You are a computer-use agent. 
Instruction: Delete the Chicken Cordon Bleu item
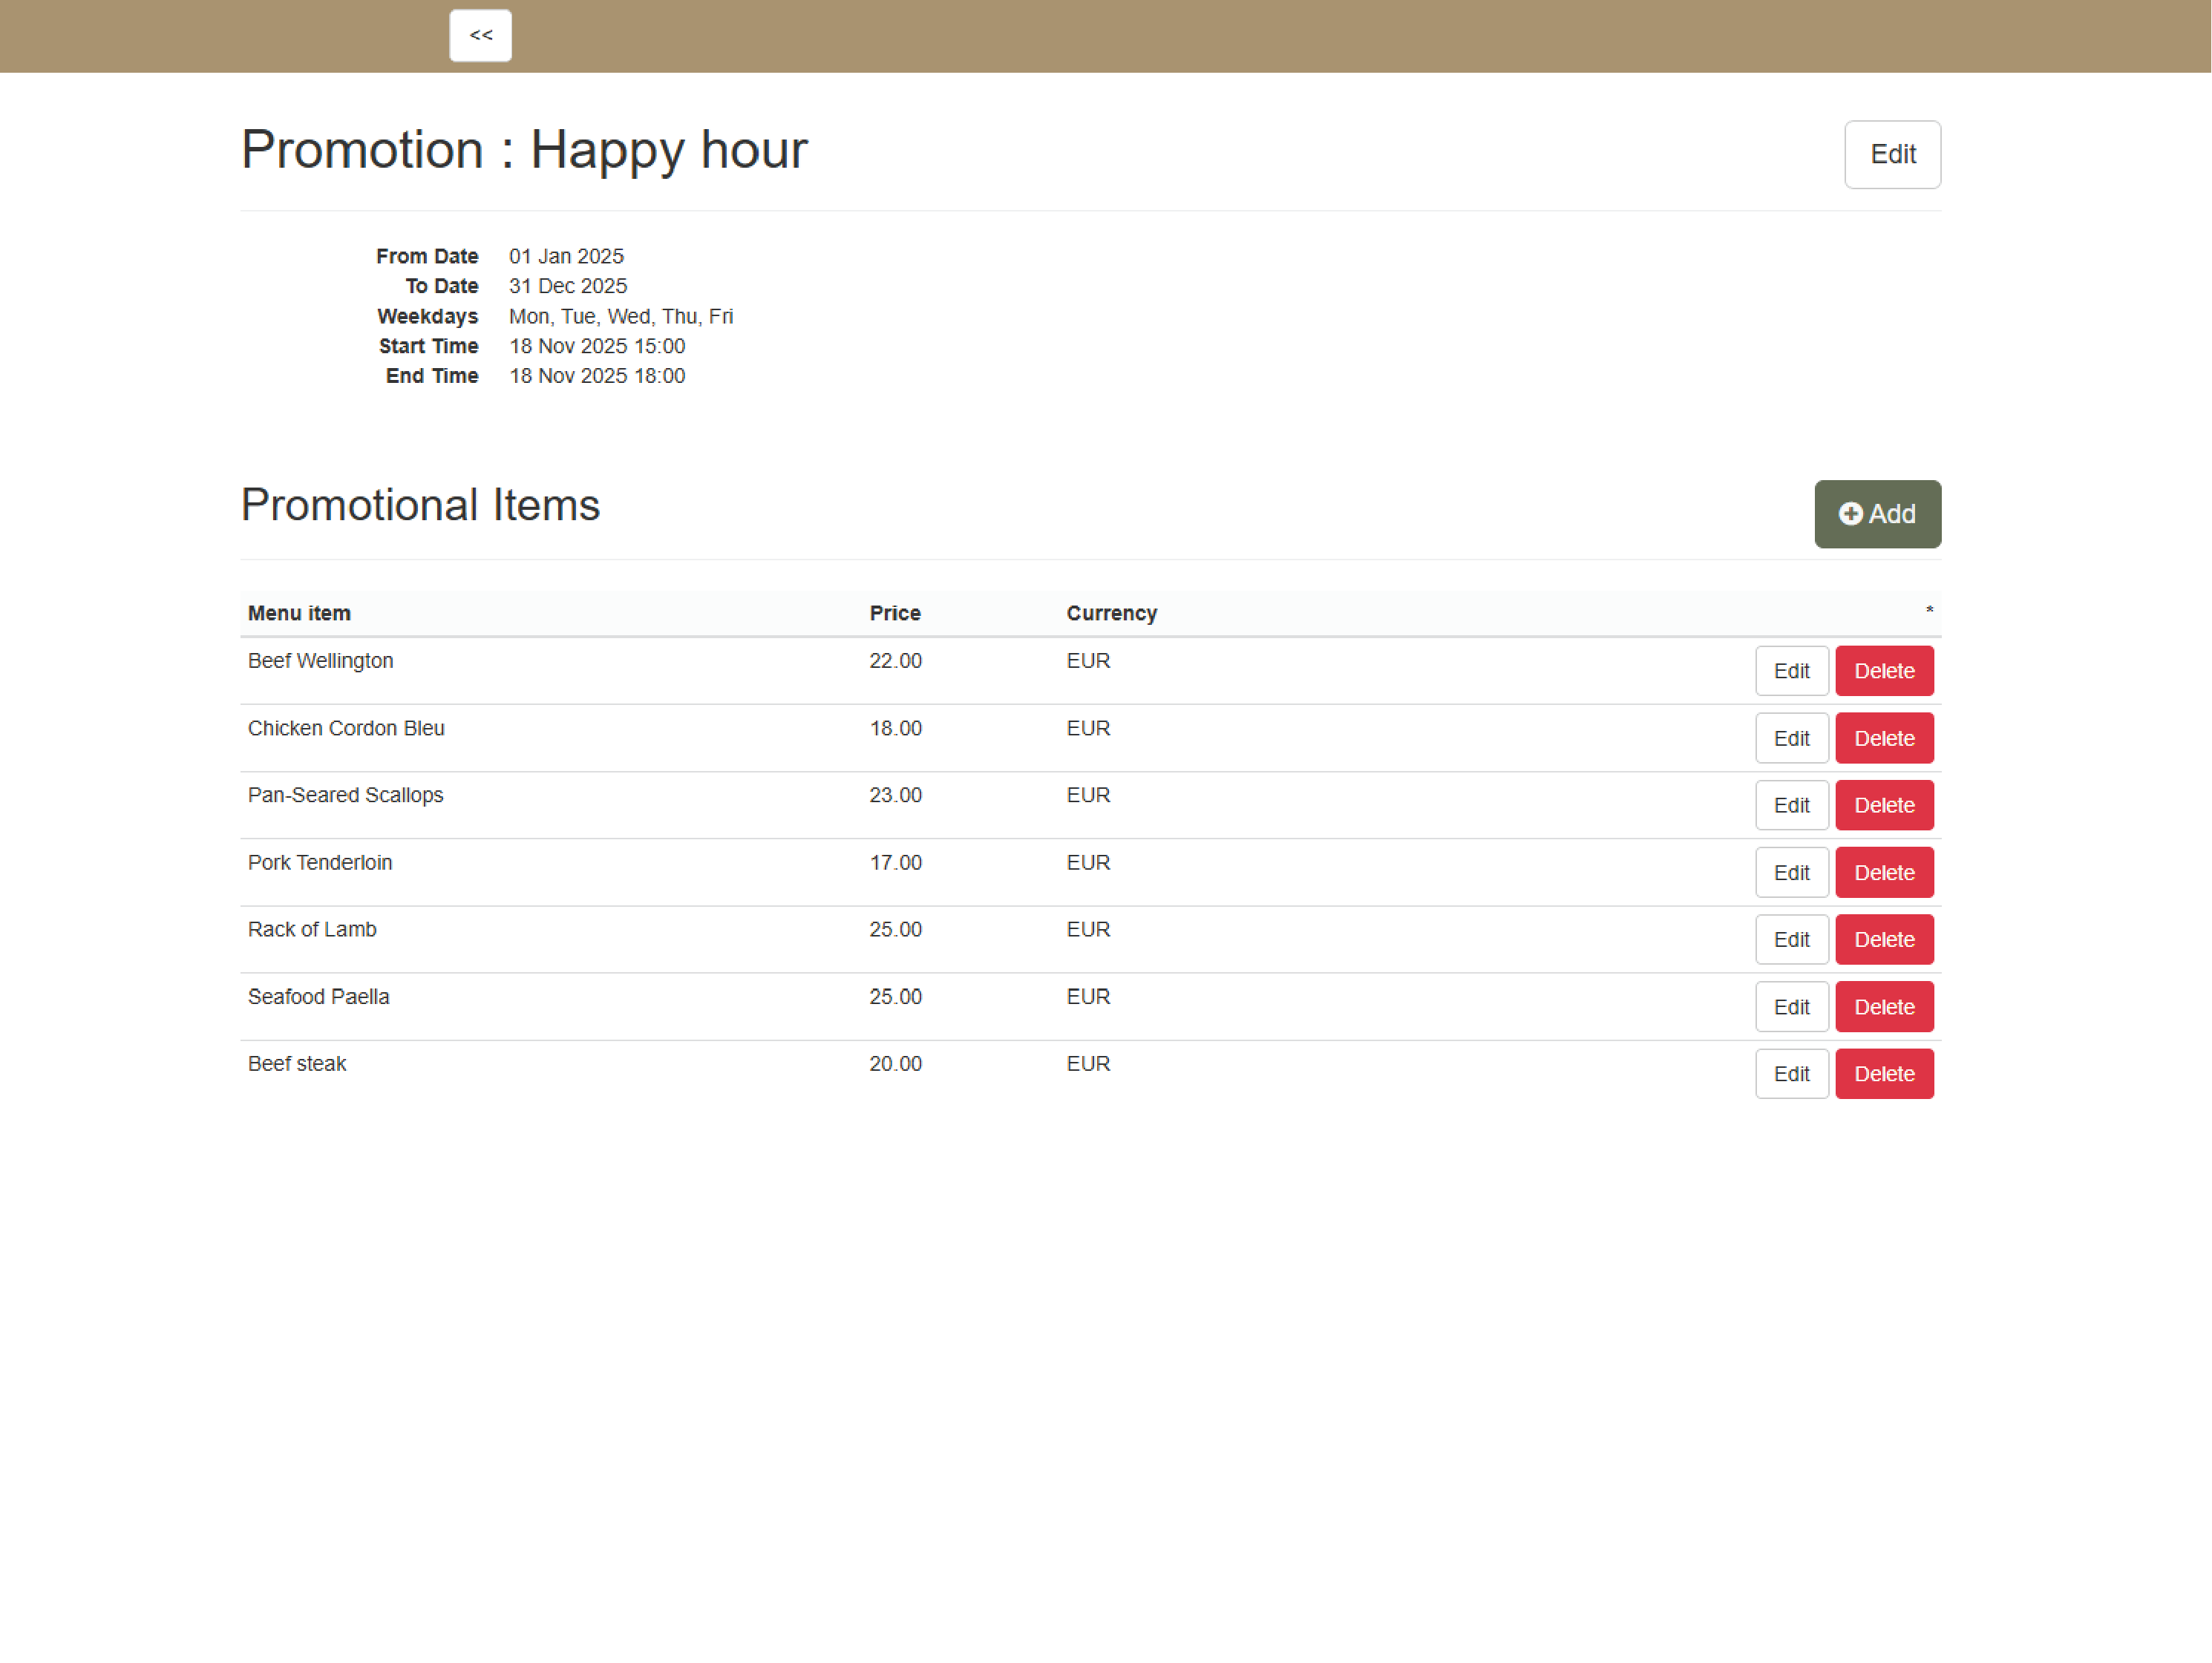(x=1884, y=737)
